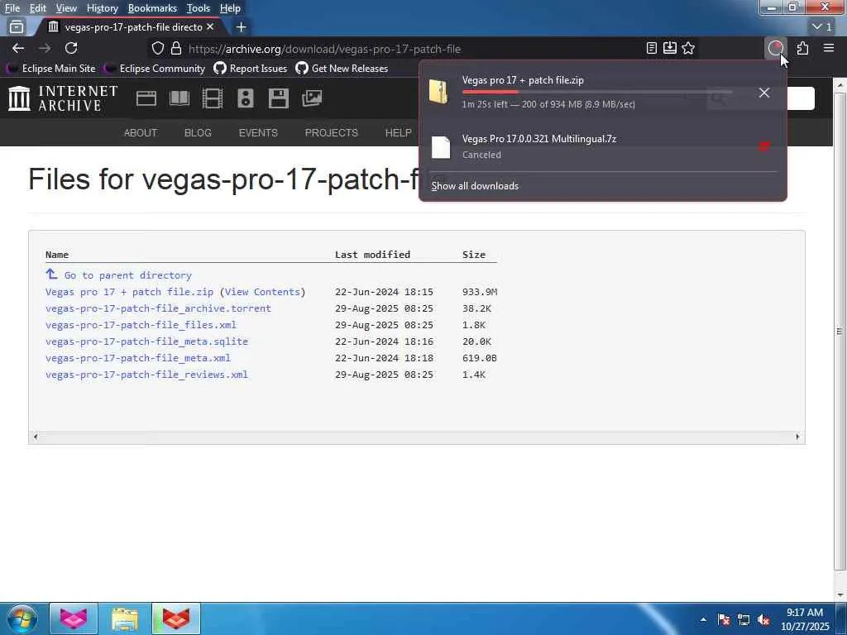Open a new tab with plus icon
The image size is (847, 635).
(241, 26)
